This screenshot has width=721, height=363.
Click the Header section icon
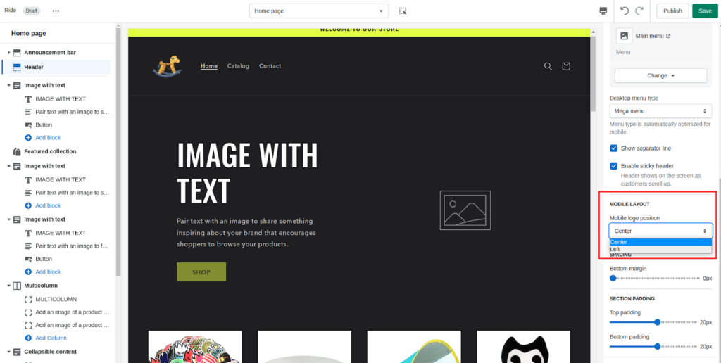coord(17,67)
